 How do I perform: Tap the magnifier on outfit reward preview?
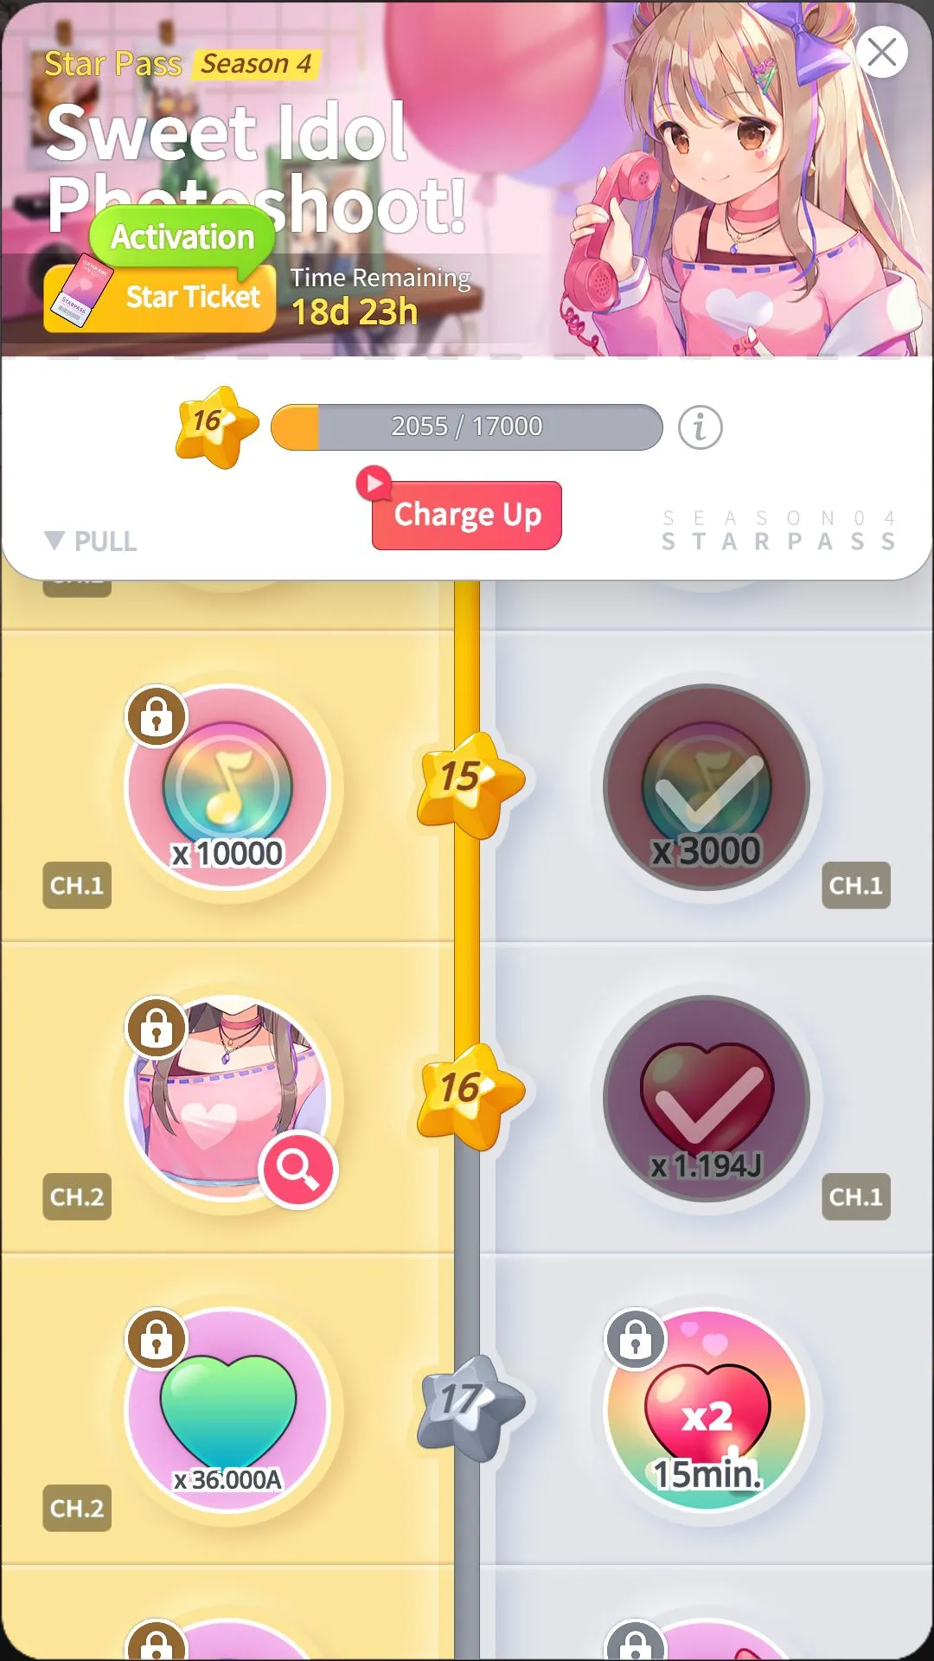click(x=297, y=1170)
